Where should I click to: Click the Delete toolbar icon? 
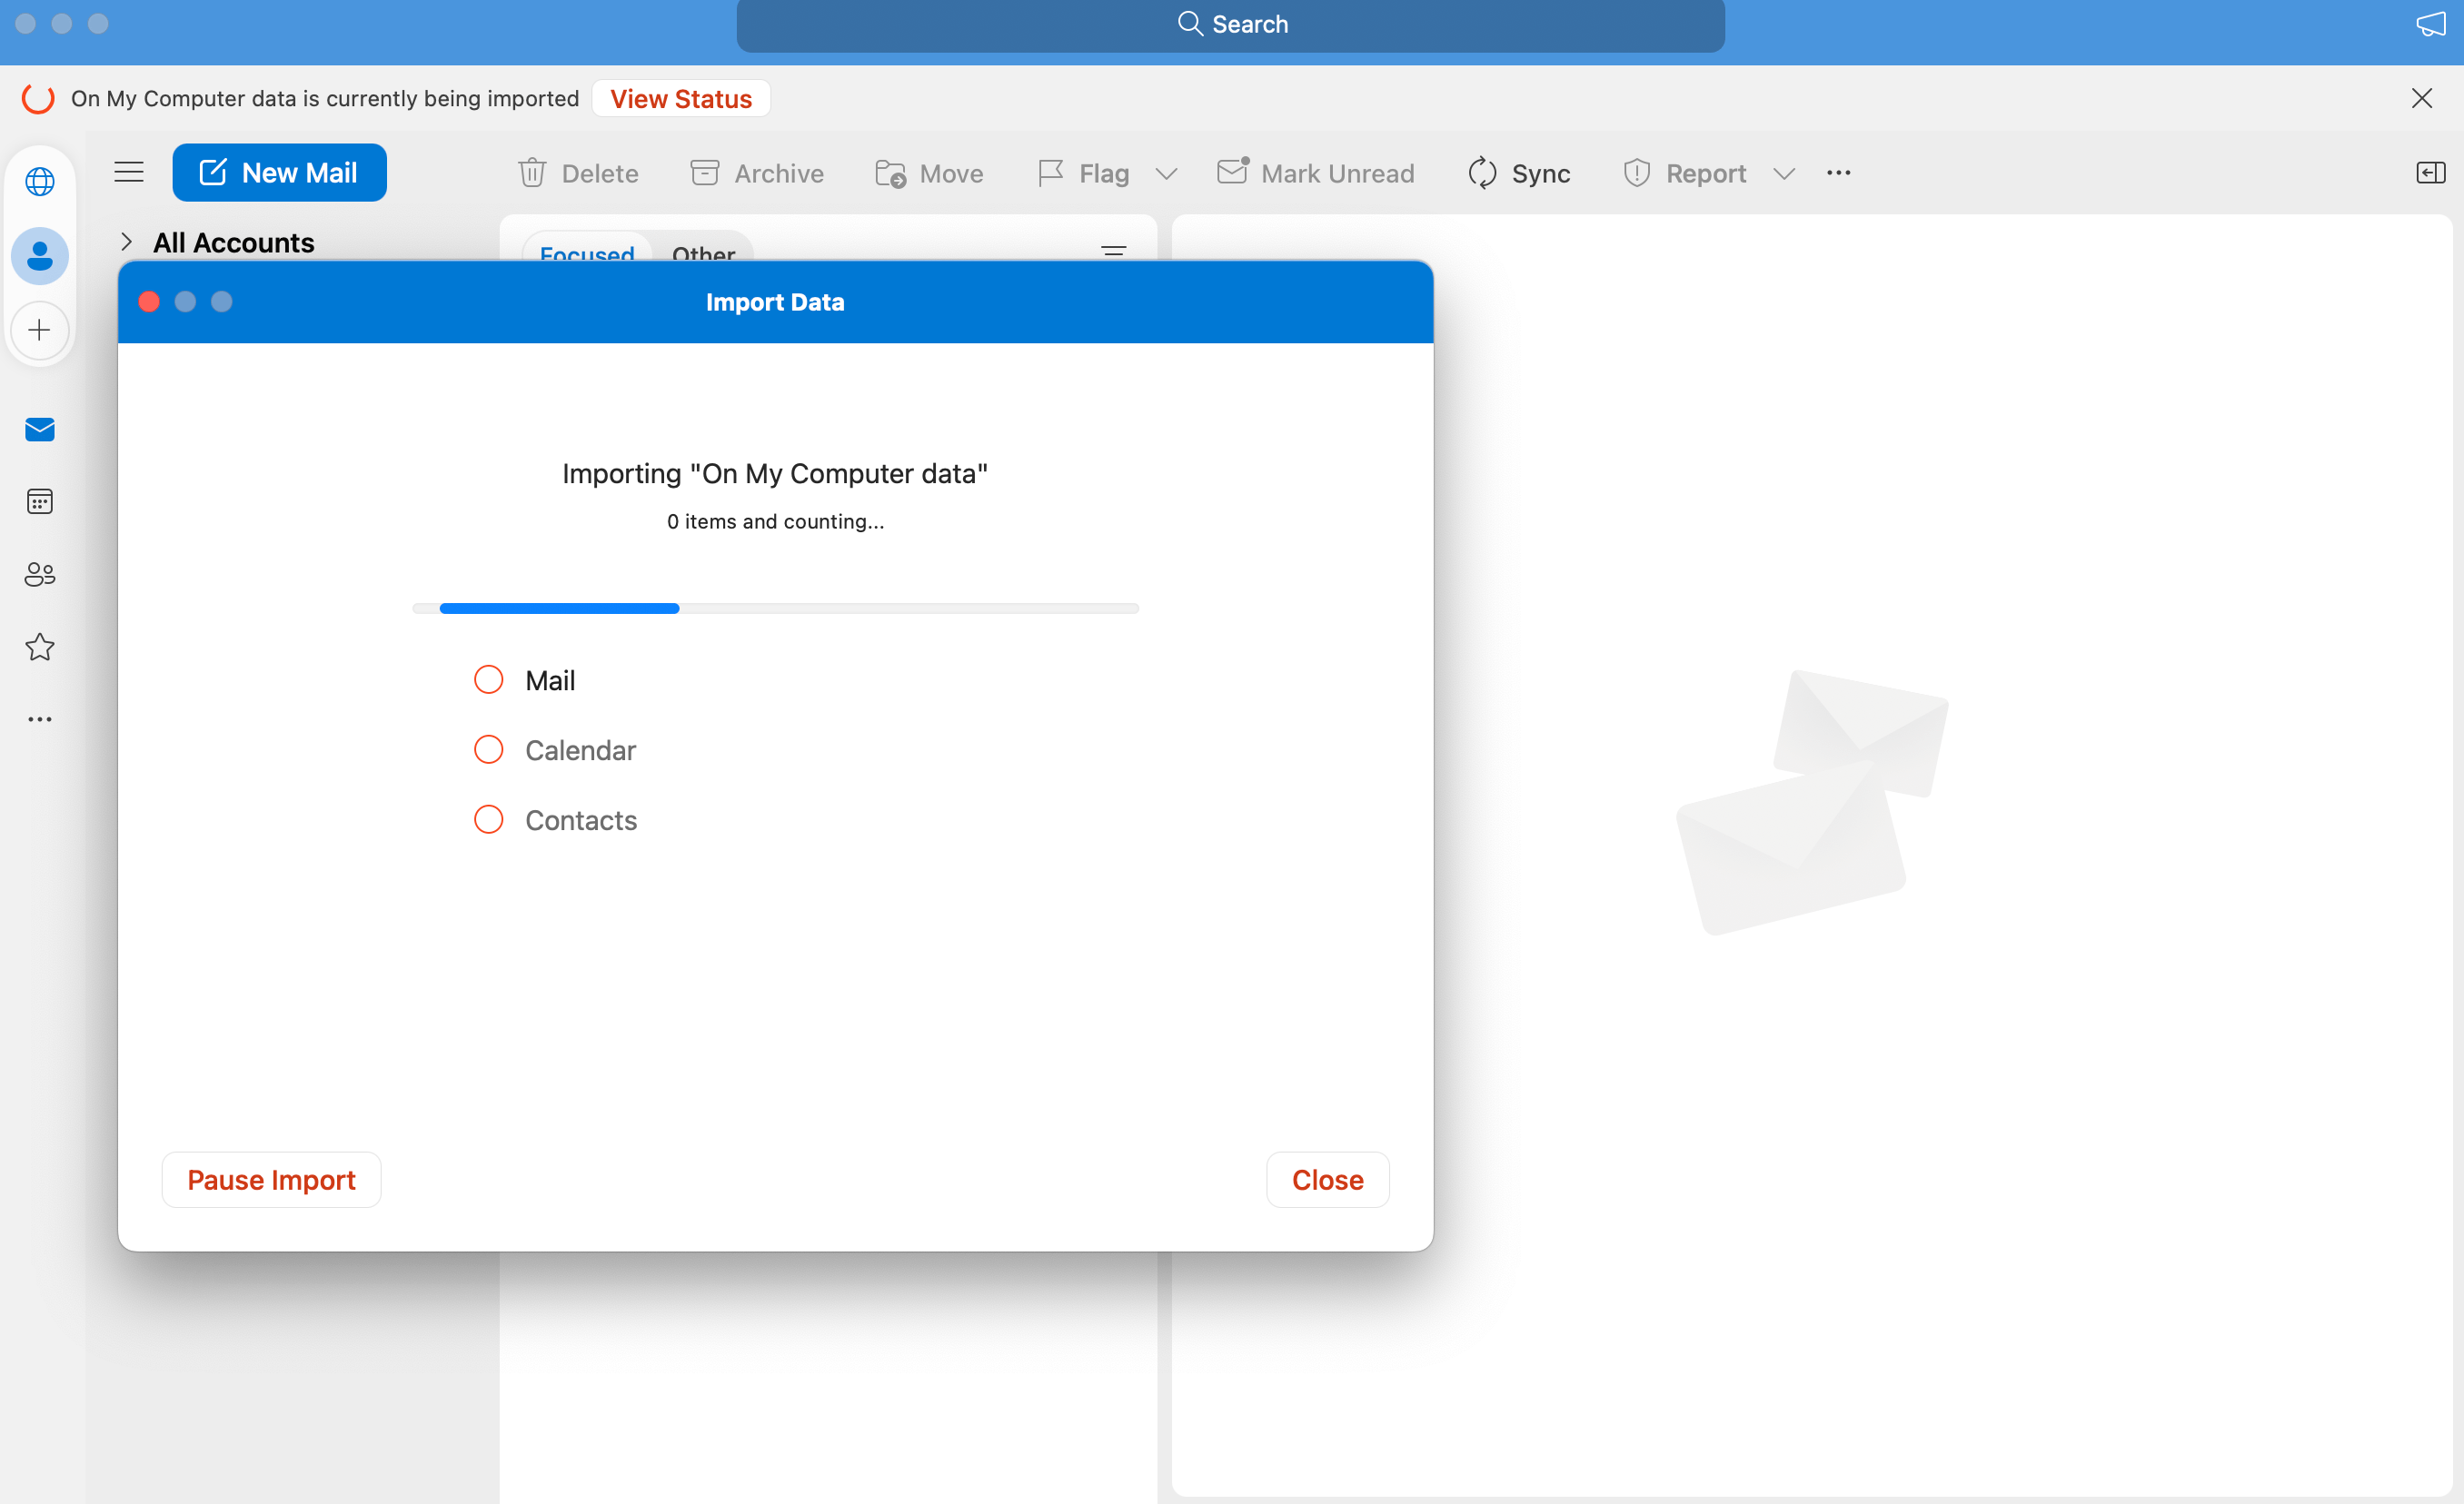tap(532, 172)
